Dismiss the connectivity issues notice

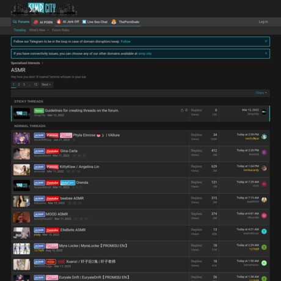[x=266, y=53]
